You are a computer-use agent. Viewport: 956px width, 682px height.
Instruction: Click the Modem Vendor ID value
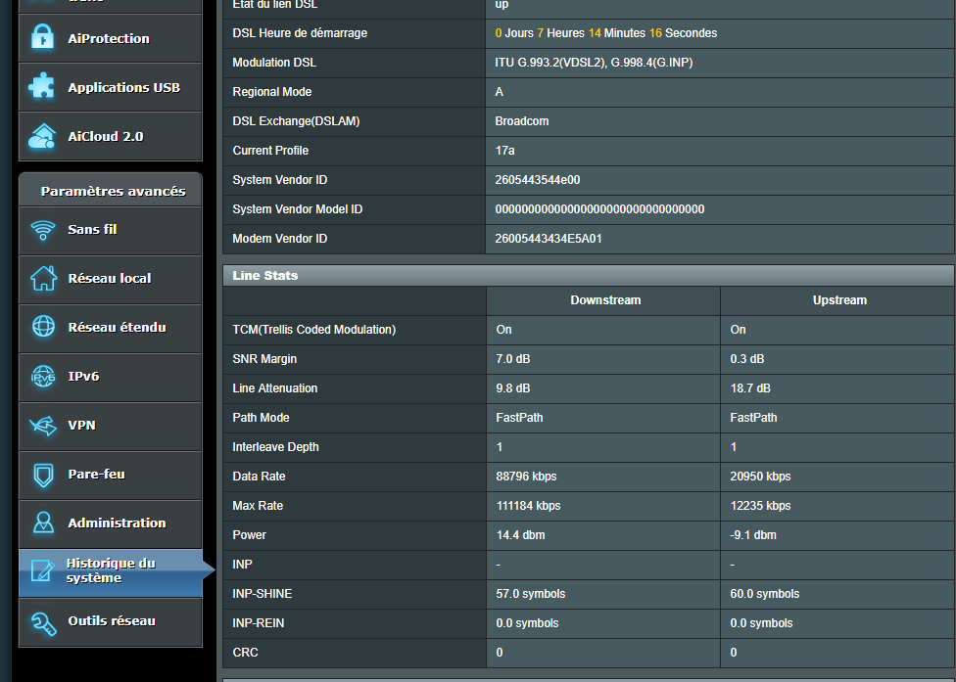point(549,239)
